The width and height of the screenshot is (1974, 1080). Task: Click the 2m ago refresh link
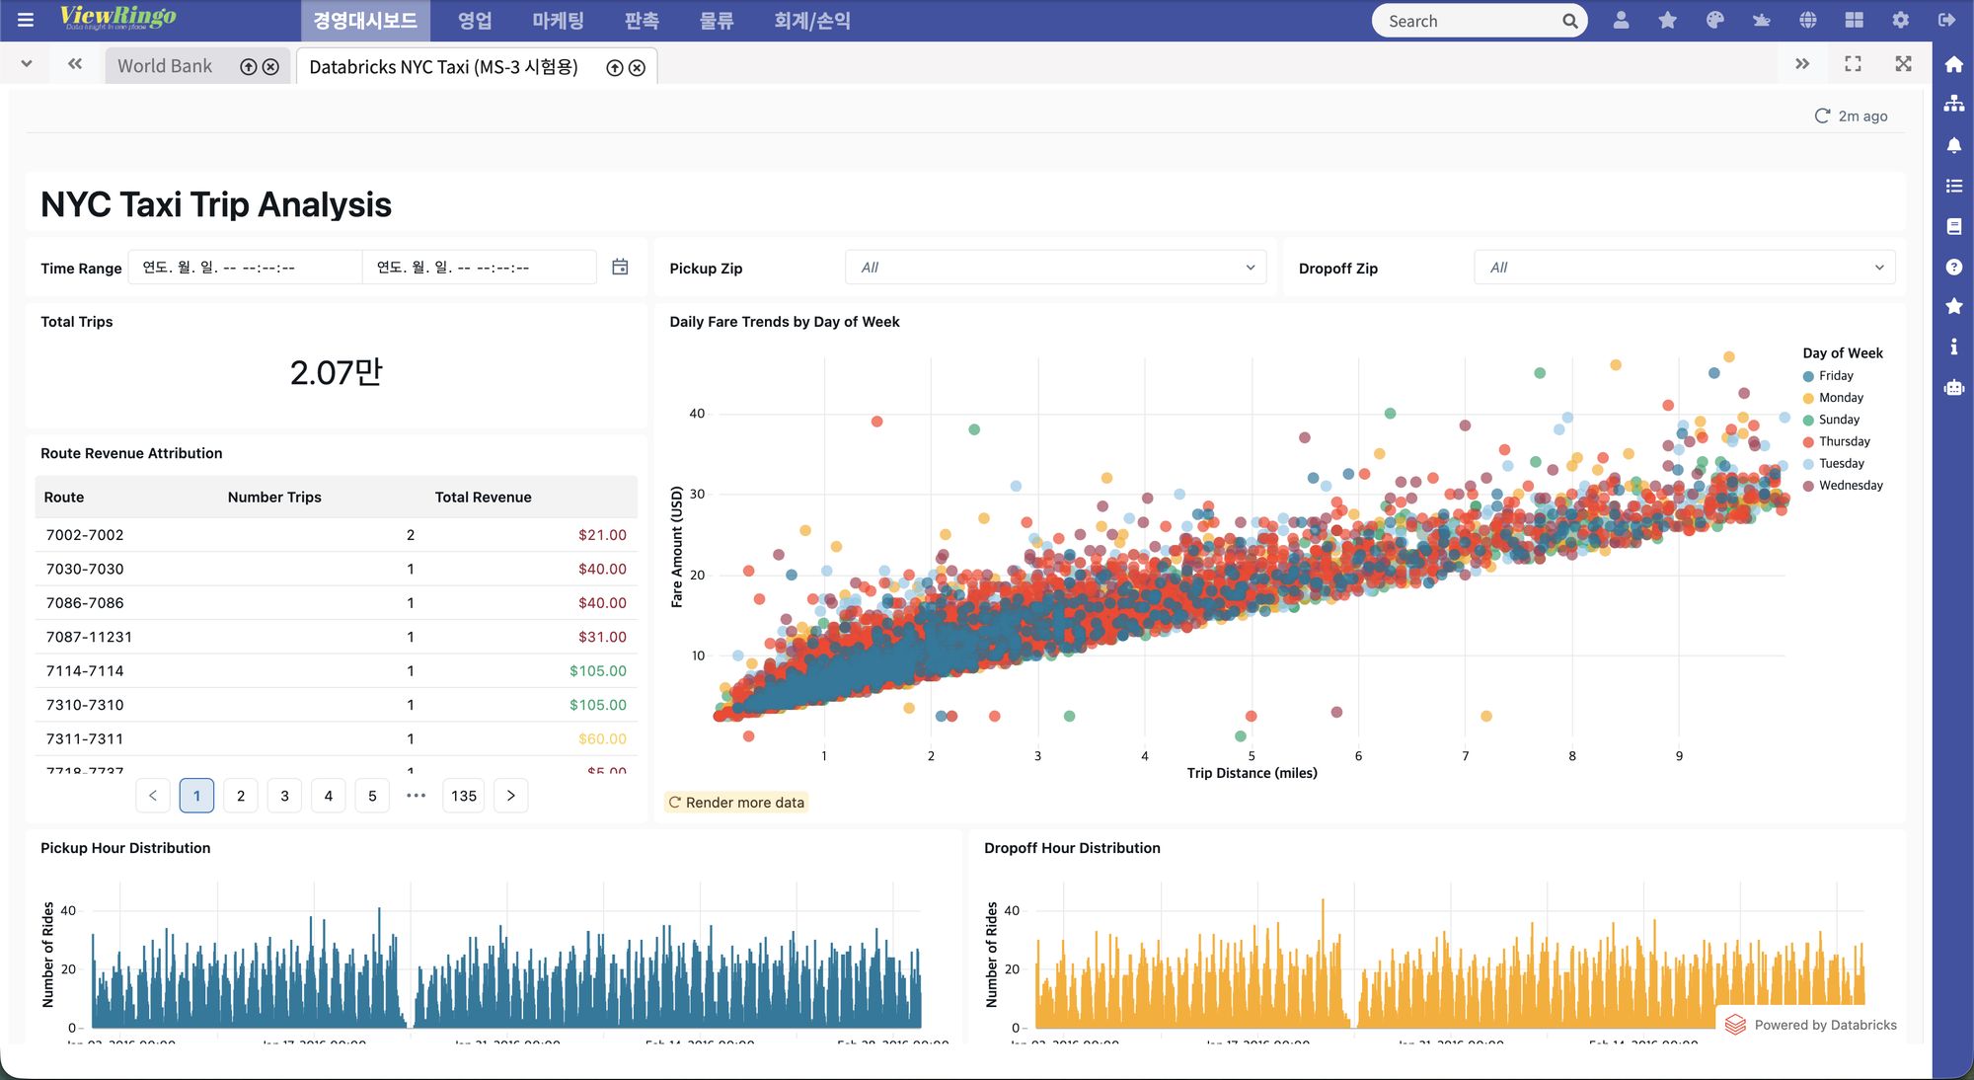[1851, 116]
